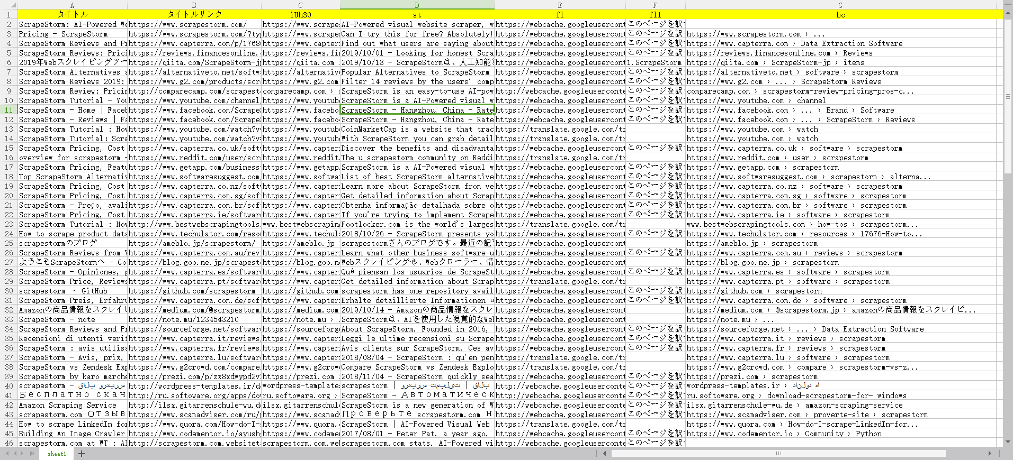Jump to the last sheet tab arrow
1013x460 pixels.
point(32,454)
